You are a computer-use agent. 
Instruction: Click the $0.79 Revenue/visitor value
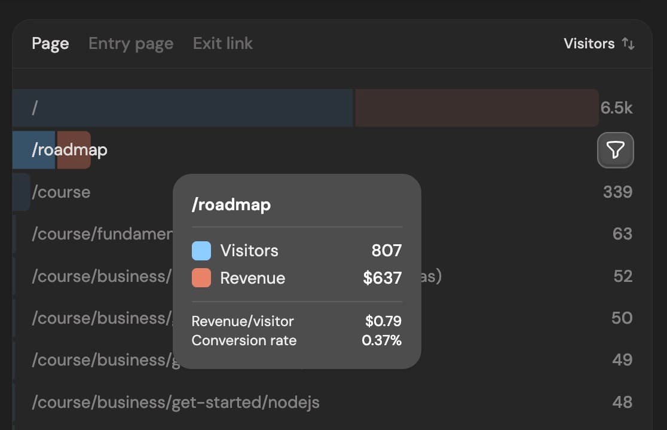[x=383, y=321]
